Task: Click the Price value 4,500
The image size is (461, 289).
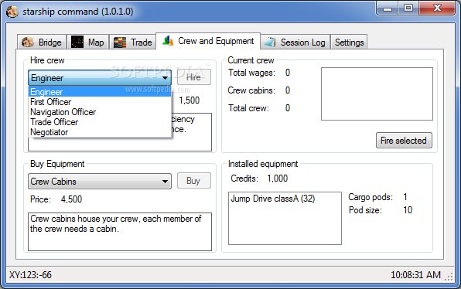Action: tap(71, 199)
